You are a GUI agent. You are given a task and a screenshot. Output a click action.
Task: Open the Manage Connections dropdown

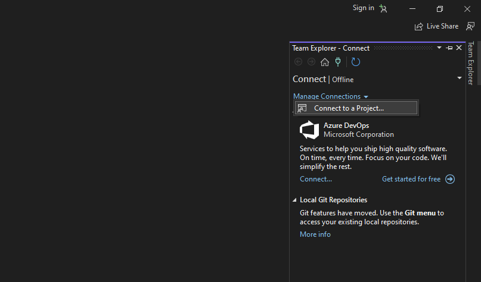tap(331, 96)
